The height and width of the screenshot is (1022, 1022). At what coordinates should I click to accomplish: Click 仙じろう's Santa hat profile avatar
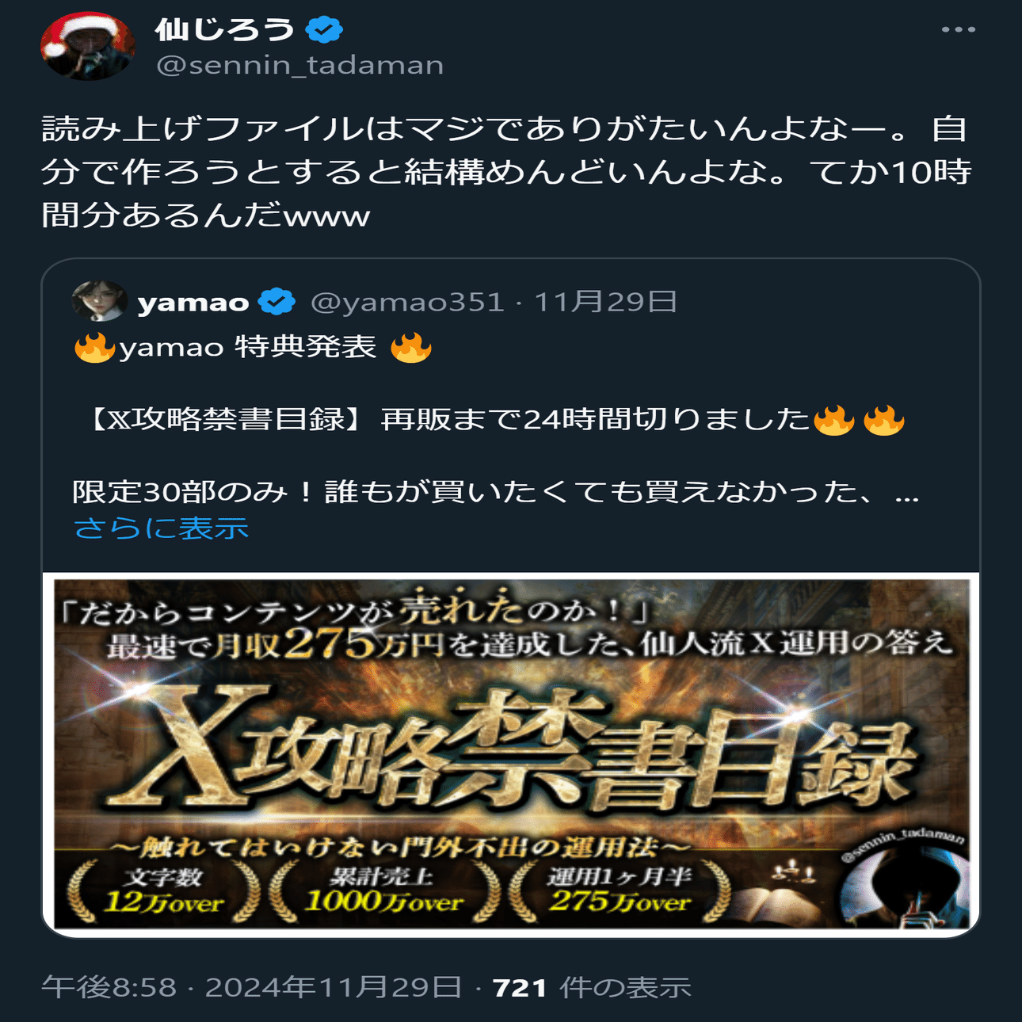pos(88,46)
